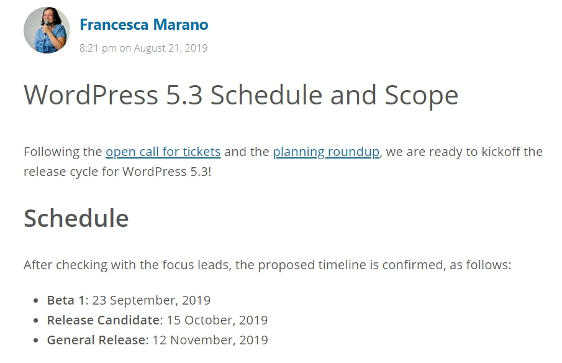Visit the Francesca Marano author profile link
The width and height of the screenshot is (562, 363).
tap(143, 24)
